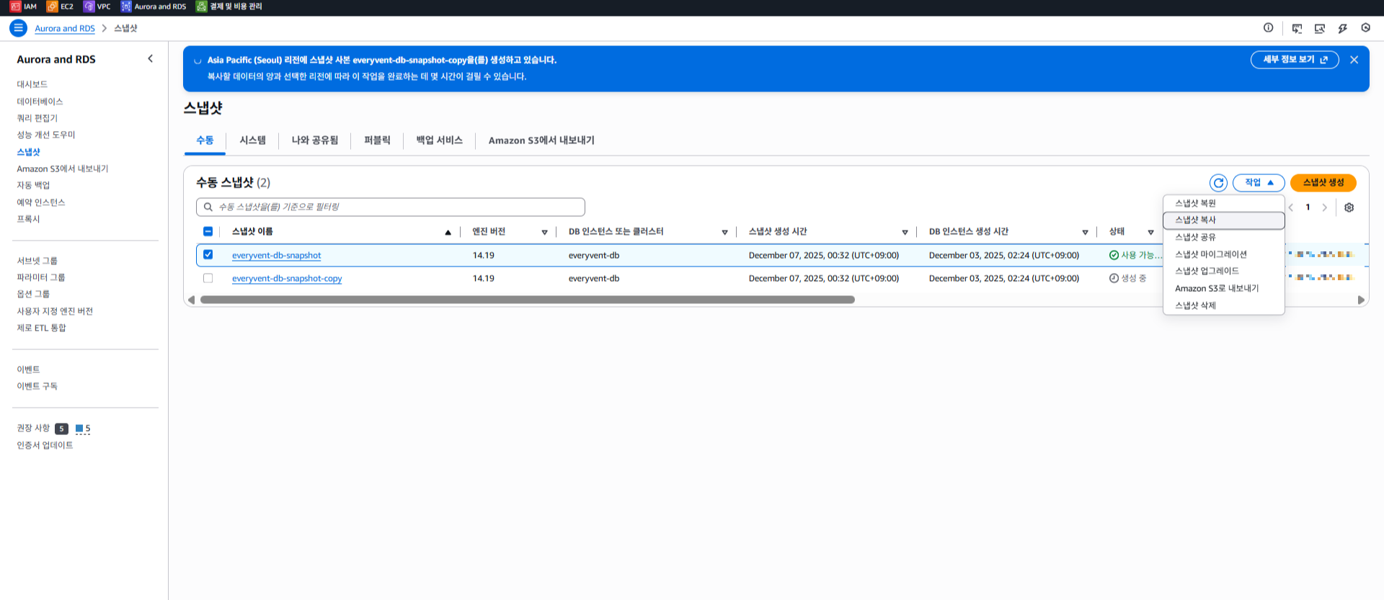Sort by DB instance creation time column
1384x600 pixels.
(x=1085, y=232)
